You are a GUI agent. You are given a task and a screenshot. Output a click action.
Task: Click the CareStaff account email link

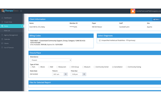(x=149, y=11)
